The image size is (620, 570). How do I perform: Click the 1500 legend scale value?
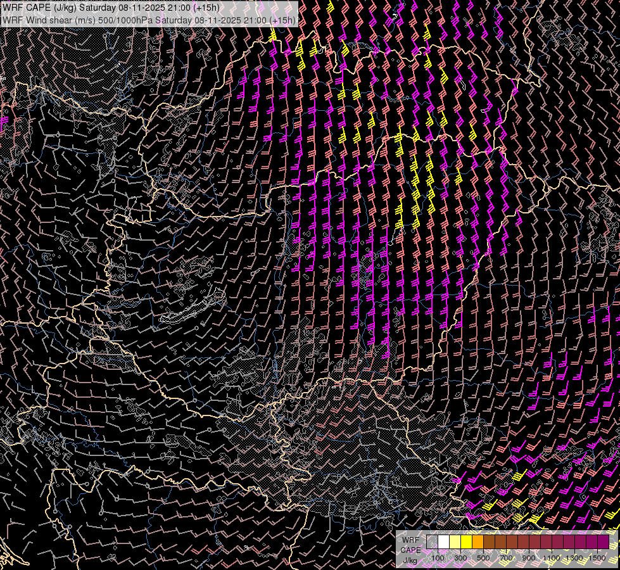[x=597, y=558]
